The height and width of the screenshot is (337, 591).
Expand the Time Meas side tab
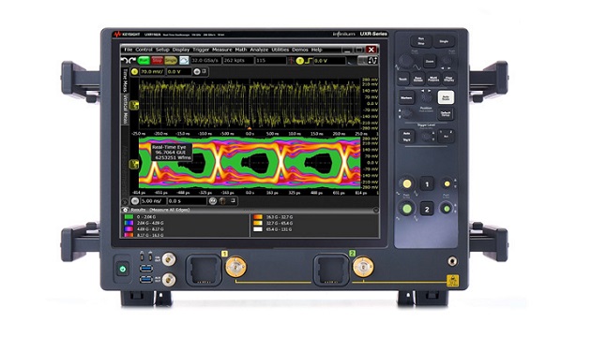(125, 80)
